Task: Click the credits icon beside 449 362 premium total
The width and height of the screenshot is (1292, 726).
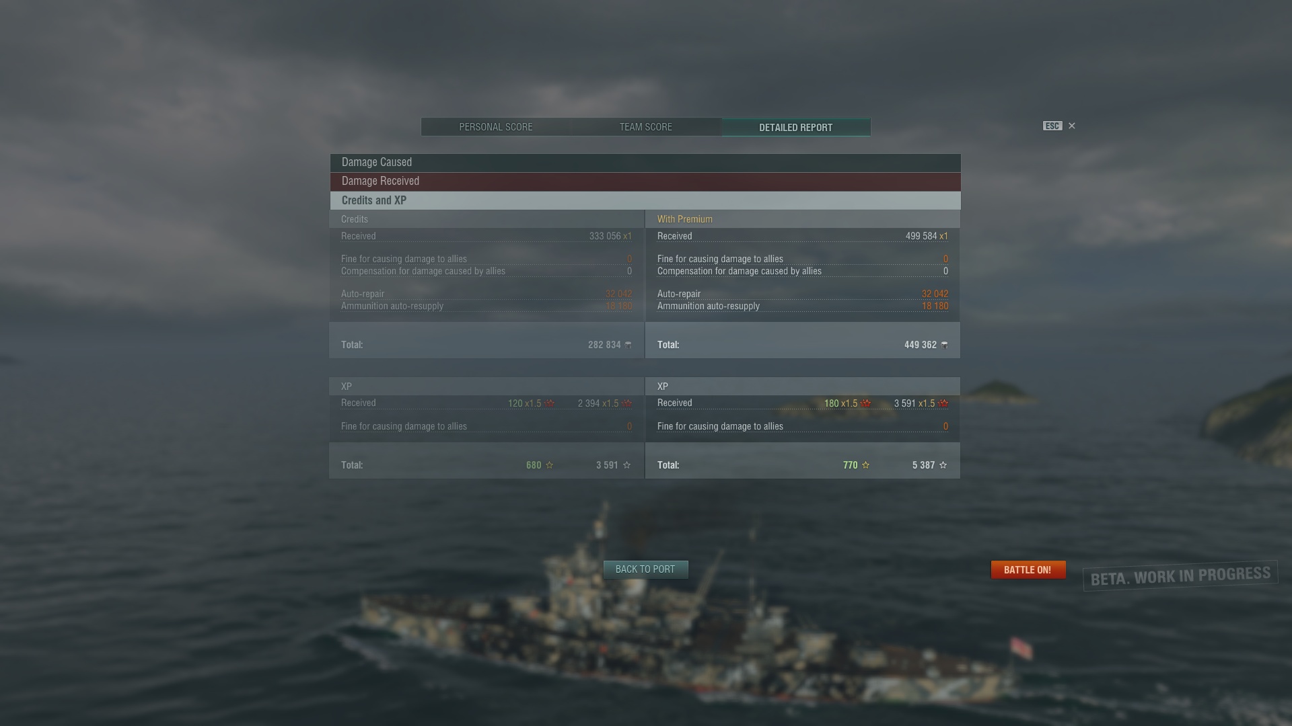Action: click(x=945, y=345)
